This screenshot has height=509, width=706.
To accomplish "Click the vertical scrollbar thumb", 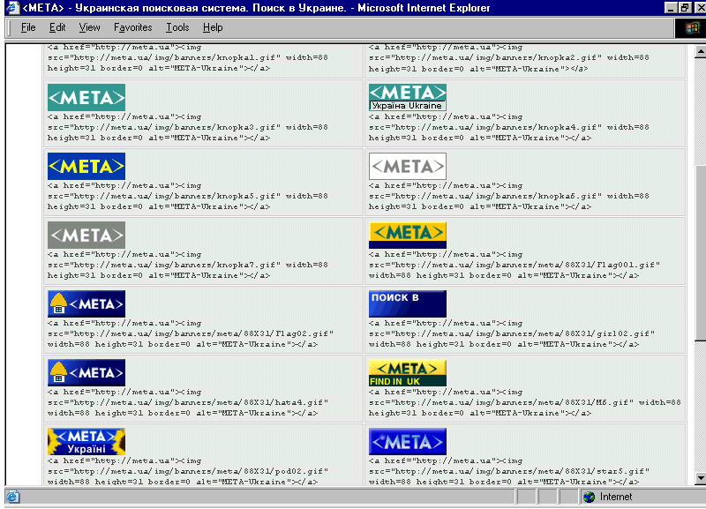I will click(700, 253).
